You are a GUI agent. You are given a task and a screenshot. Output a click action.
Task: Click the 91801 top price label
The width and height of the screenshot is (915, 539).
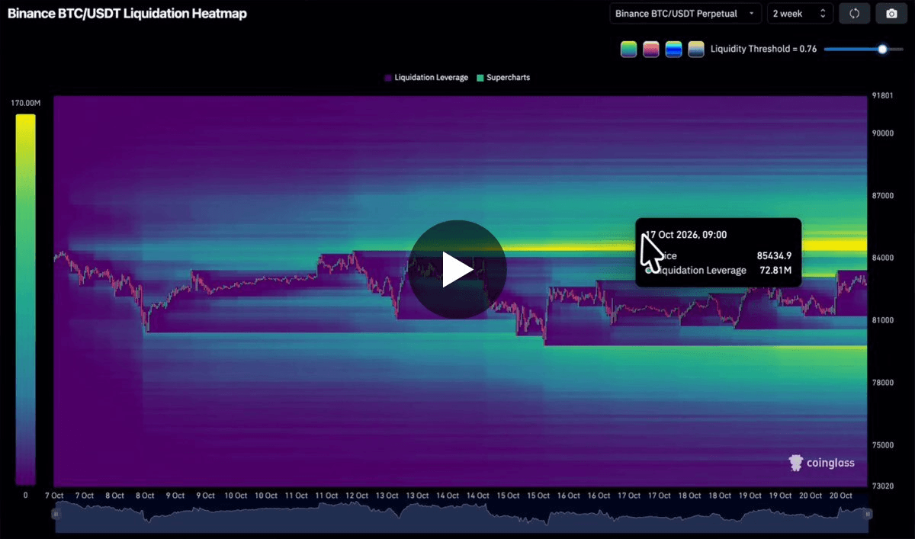(882, 96)
